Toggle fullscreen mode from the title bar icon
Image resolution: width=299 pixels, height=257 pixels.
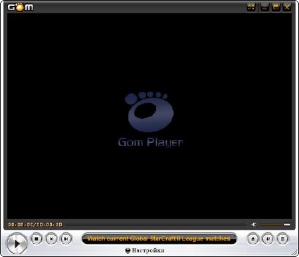(x=251, y=7)
